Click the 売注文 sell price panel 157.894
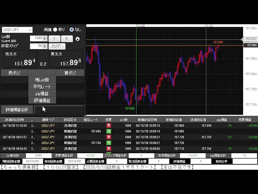Screen dimensions: 258x194 (20, 59)
